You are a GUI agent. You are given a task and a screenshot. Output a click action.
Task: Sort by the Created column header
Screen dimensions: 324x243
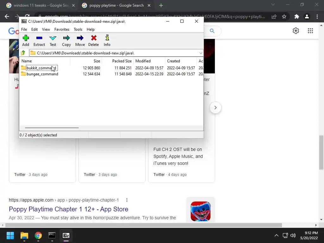(x=181, y=61)
